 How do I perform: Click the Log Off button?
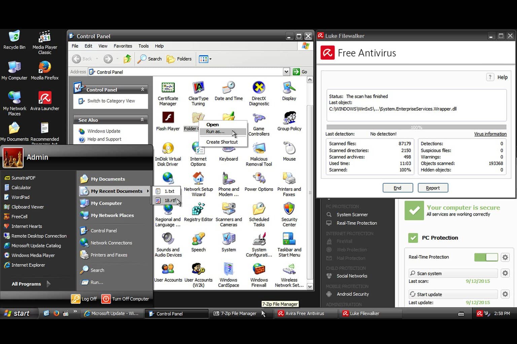tap(84, 299)
